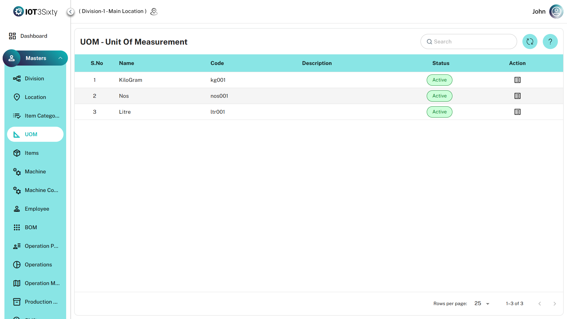Open the Items master page
Image resolution: width=567 pixels, height=319 pixels.
(x=32, y=153)
